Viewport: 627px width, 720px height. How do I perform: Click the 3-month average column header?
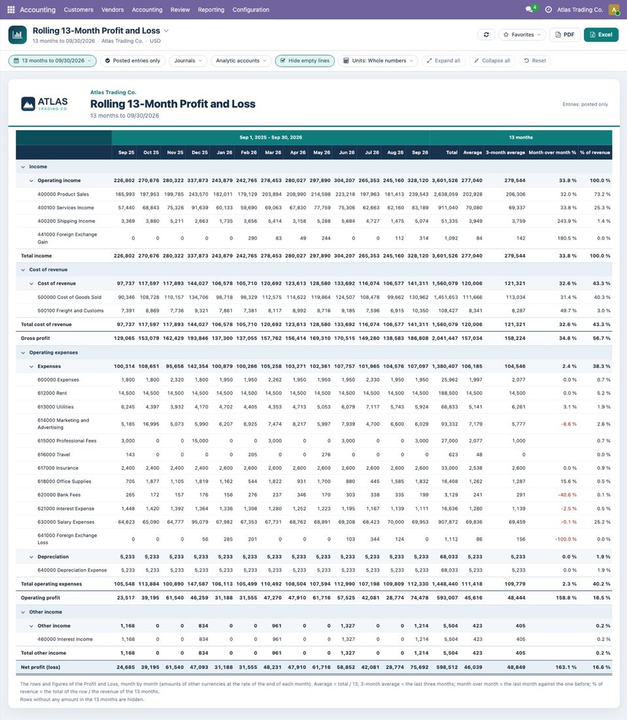505,153
